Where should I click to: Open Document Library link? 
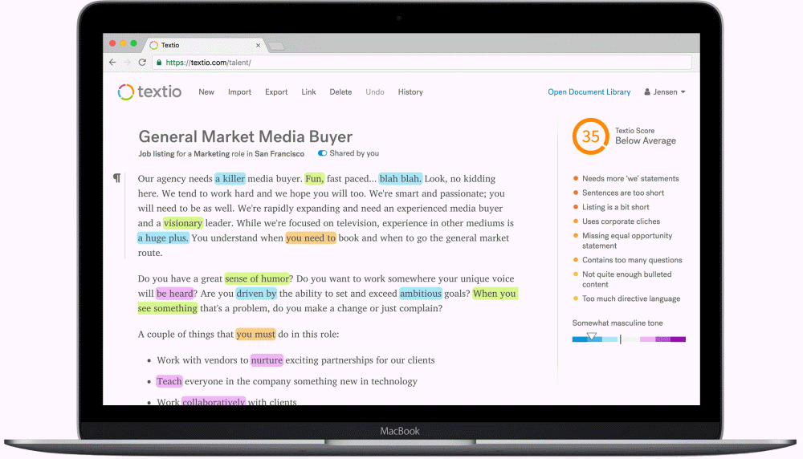(589, 92)
